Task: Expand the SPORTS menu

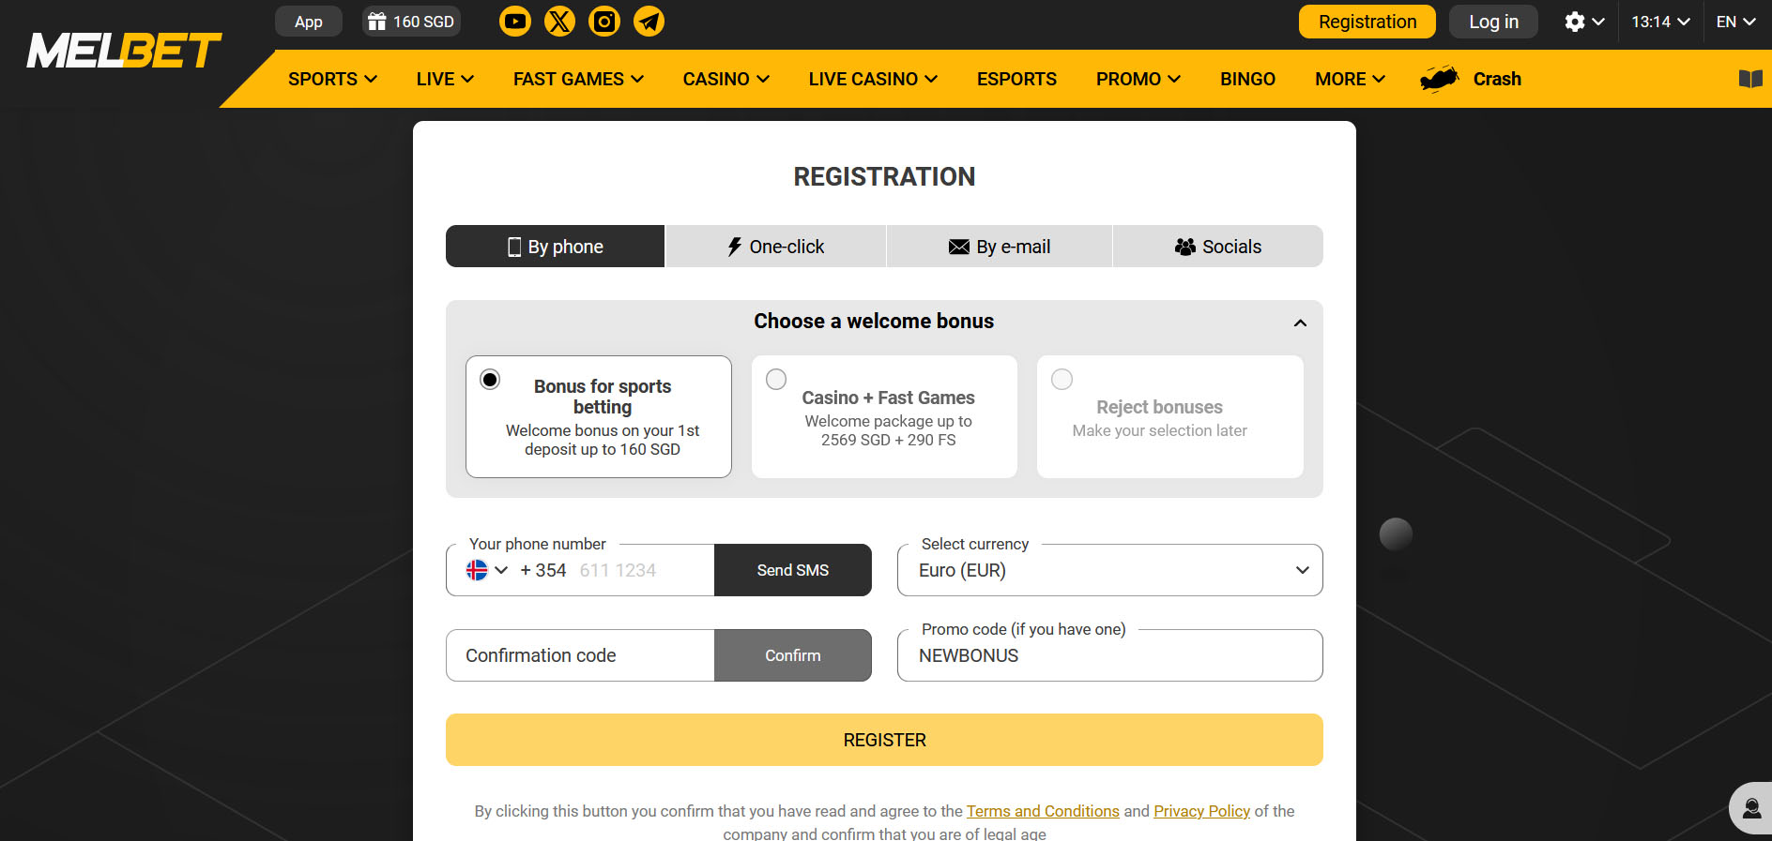Action: click(x=332, y=79)
